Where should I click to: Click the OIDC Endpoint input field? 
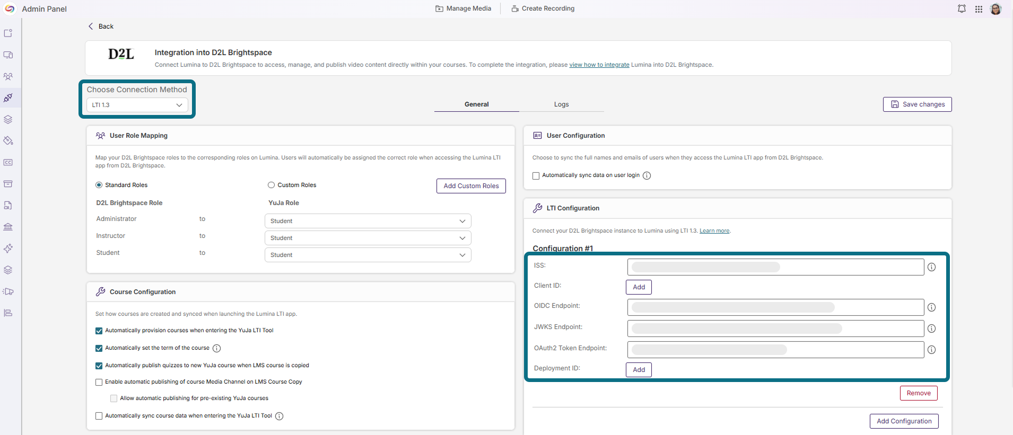(x=775, y=307)
